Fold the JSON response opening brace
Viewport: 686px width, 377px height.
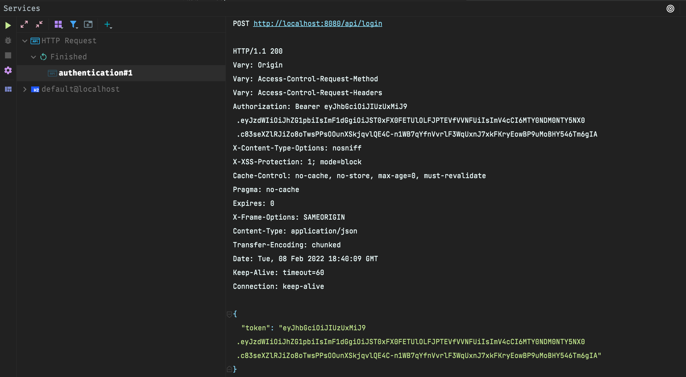pos(229,314)
